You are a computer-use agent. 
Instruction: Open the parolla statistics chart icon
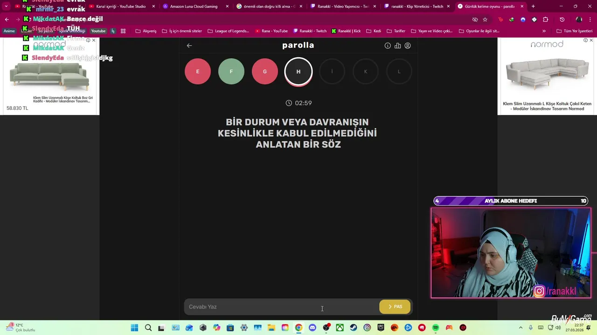(x=398, y=46)
